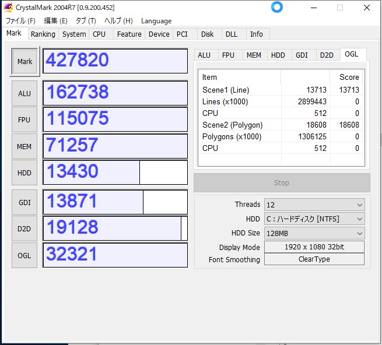The height and width of the screenshot is (345, 382).
Task: Click the OGL score 32321
Action: 115,255
